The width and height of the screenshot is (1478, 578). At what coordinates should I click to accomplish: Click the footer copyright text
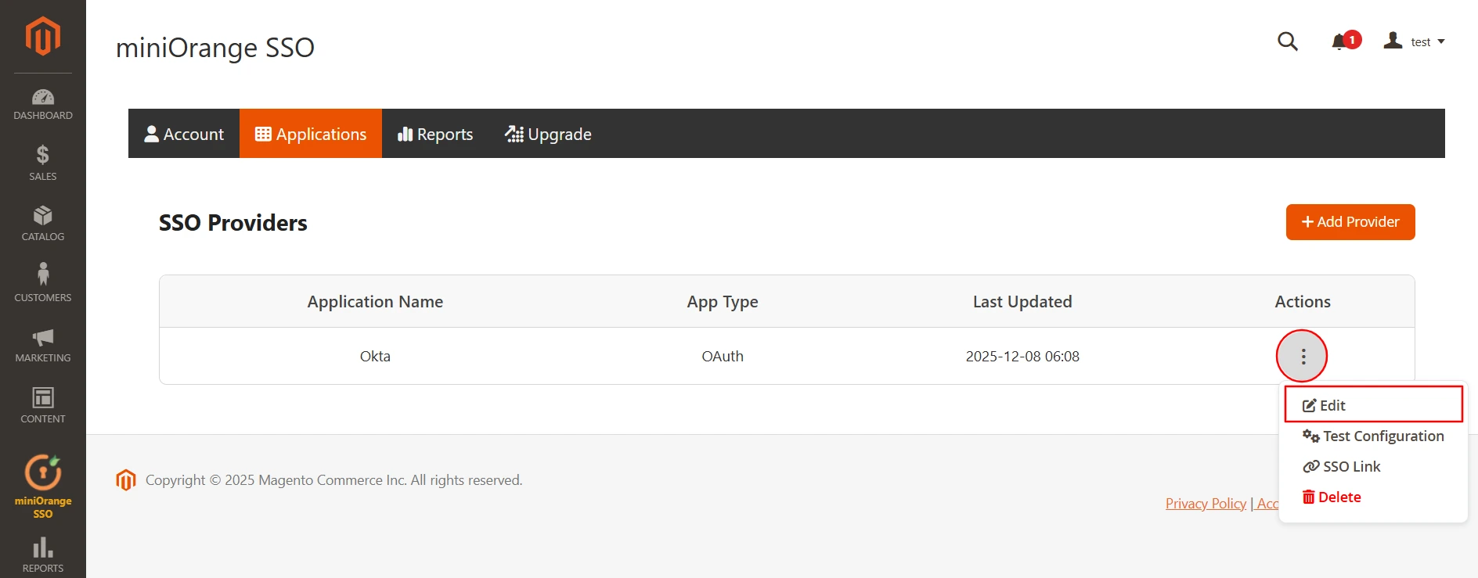tap(333, 480)
